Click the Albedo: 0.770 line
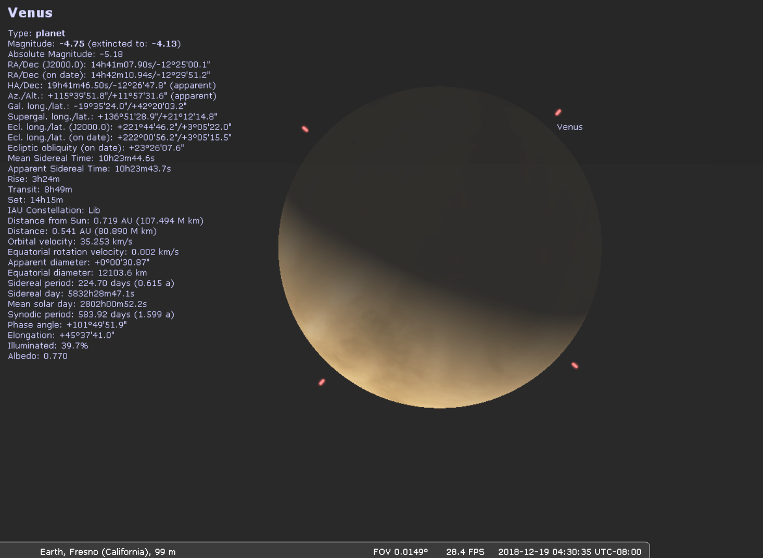Image resolution: width=763 pixels, height=558 pixels. coord(37,356)
